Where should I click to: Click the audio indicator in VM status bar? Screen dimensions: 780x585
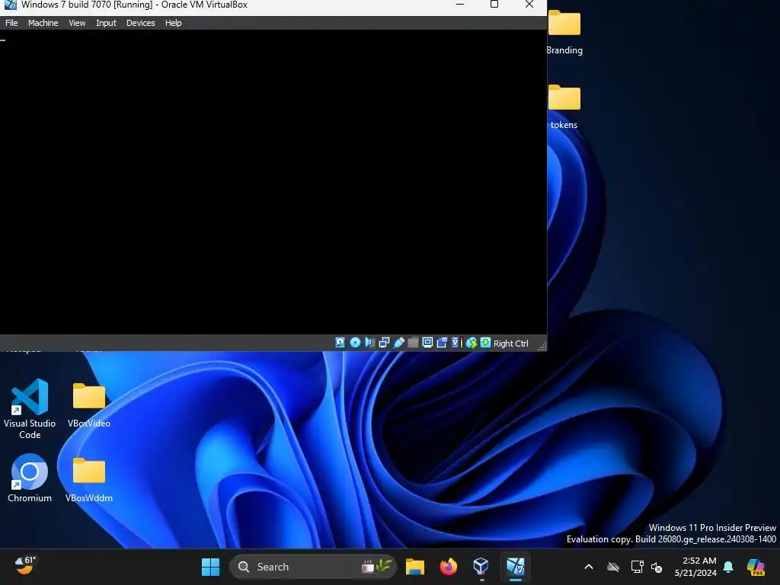point(369,343)
